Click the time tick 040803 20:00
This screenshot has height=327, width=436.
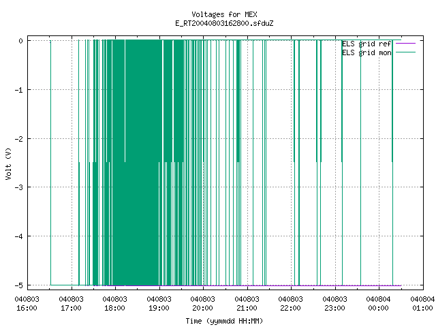[203, 304]
